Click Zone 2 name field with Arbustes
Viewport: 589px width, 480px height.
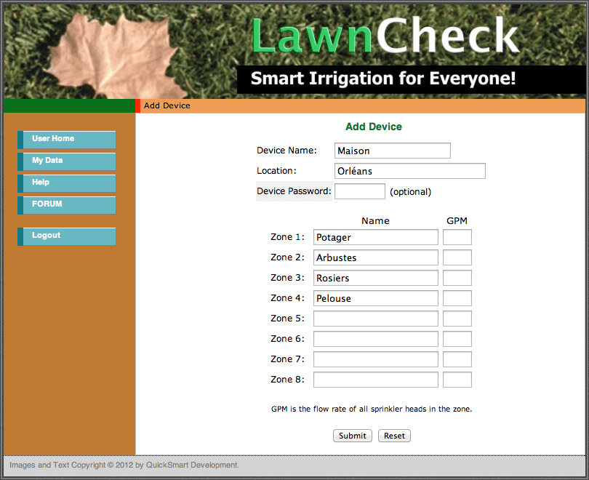click(x=376, y=257)
